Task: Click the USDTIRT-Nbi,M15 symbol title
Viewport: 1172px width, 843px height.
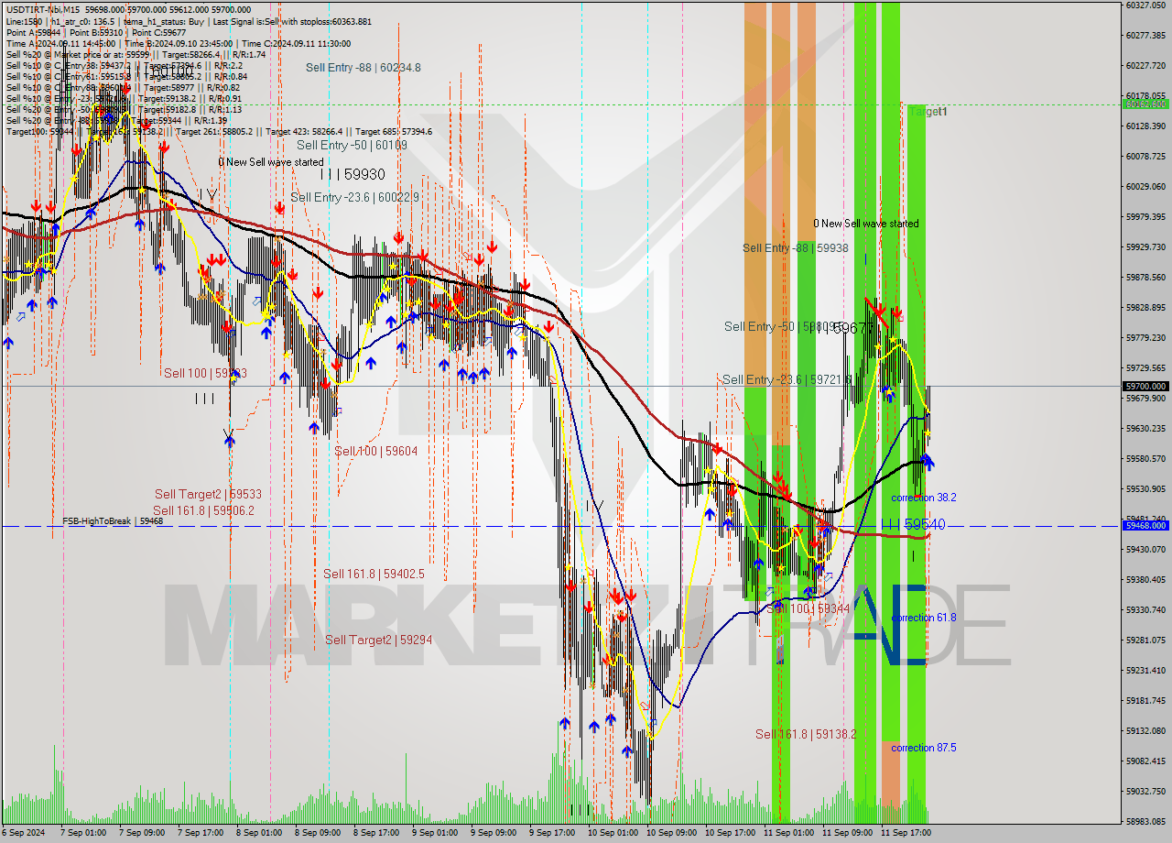Action: pos(43,9)
